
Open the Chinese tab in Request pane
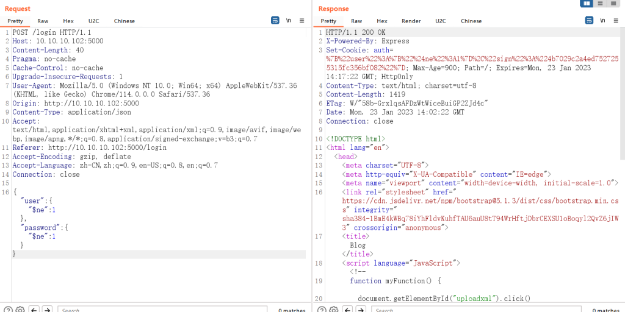[125, 21]
